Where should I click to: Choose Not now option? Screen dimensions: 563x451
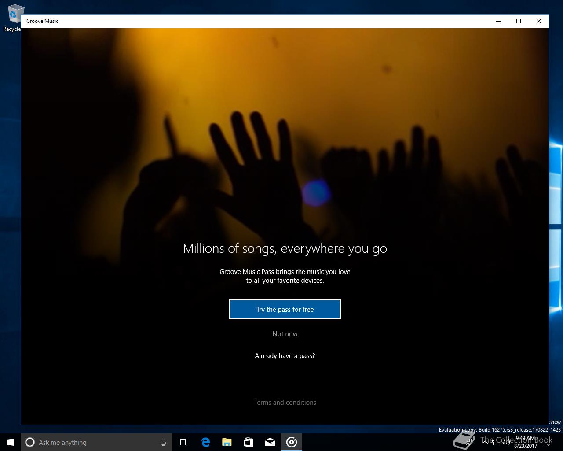[285, 334]
